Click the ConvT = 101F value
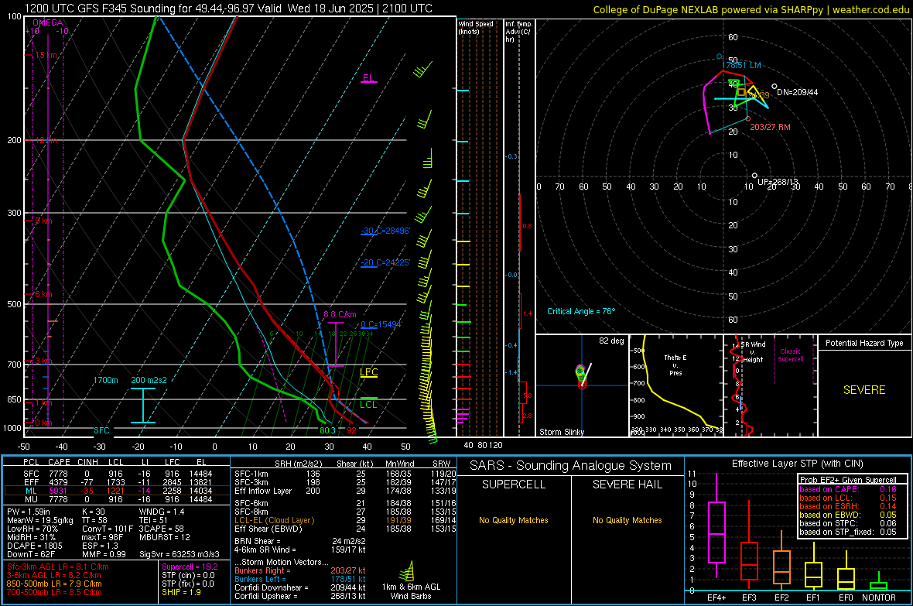This screenshot has width=913, height=606. point(108,529)
